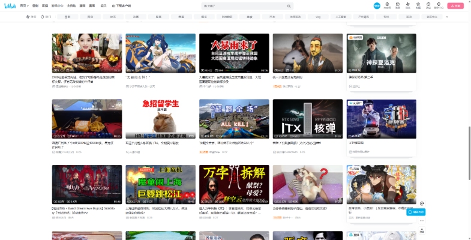Click the refresh icon above 换一换
This screenshot has height=240, width=471.
pos(422,203)
